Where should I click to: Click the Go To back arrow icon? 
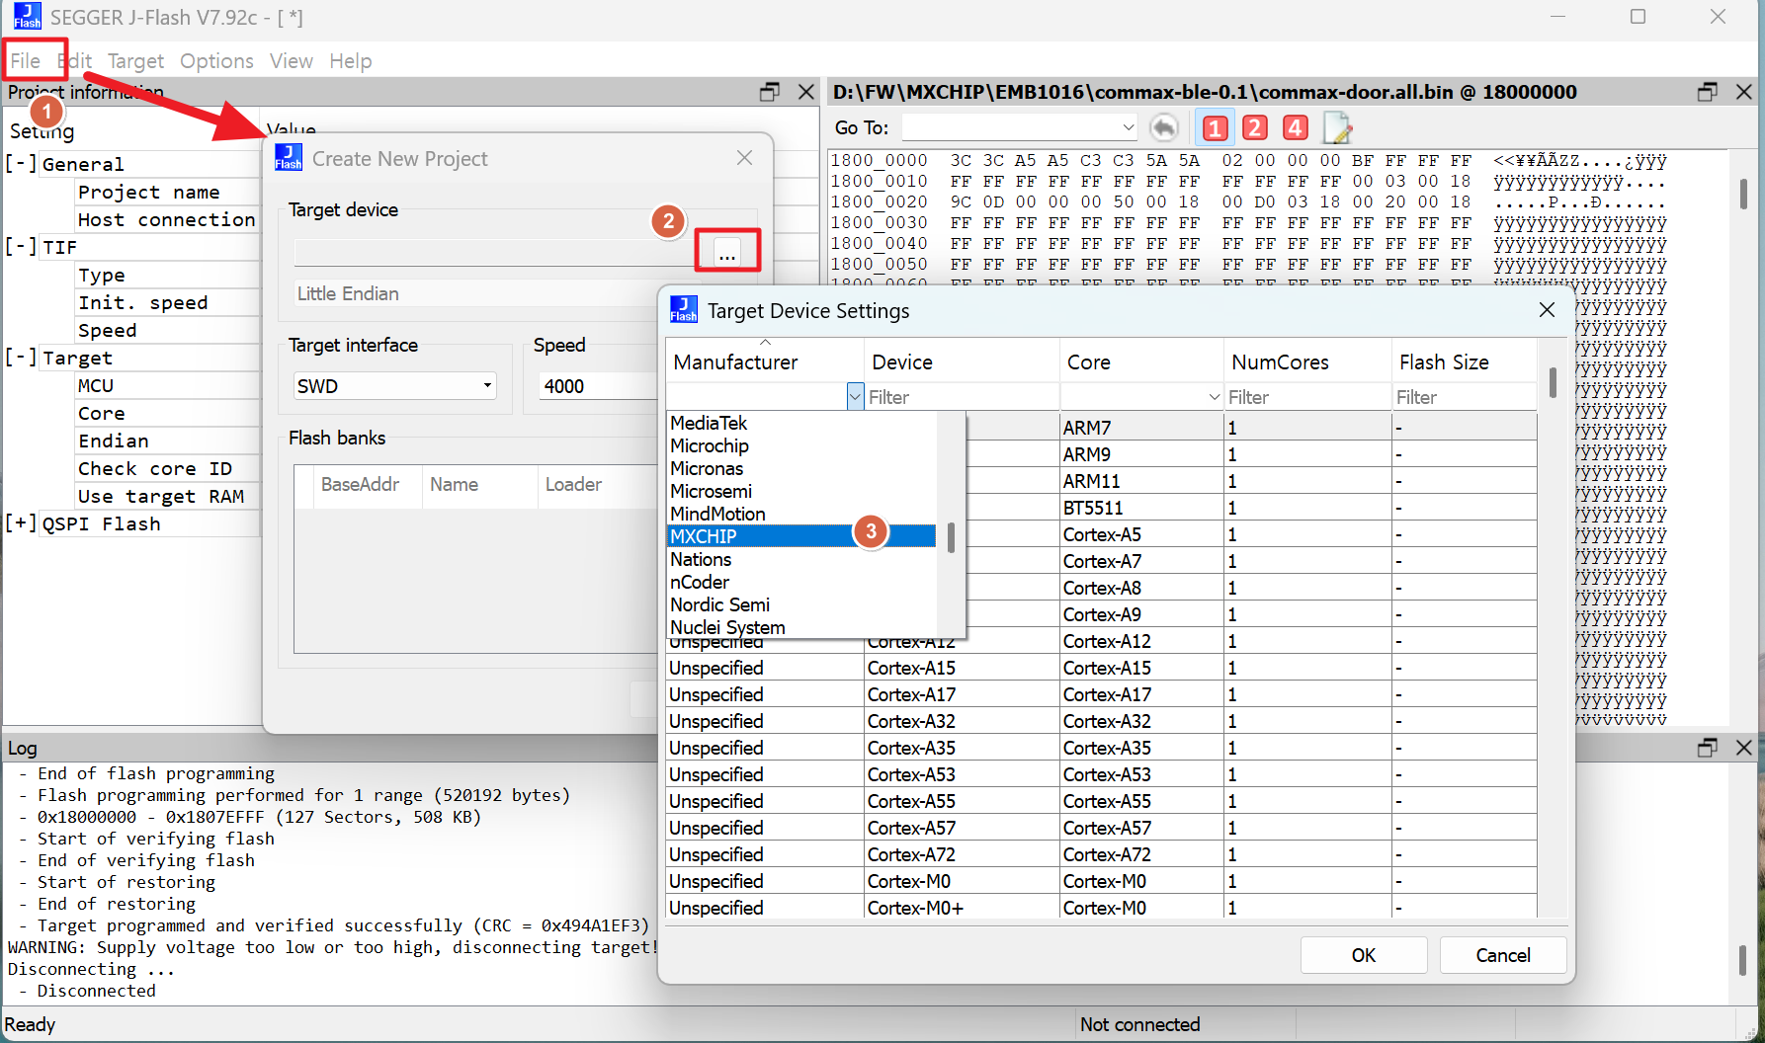tap(1164, 127)
